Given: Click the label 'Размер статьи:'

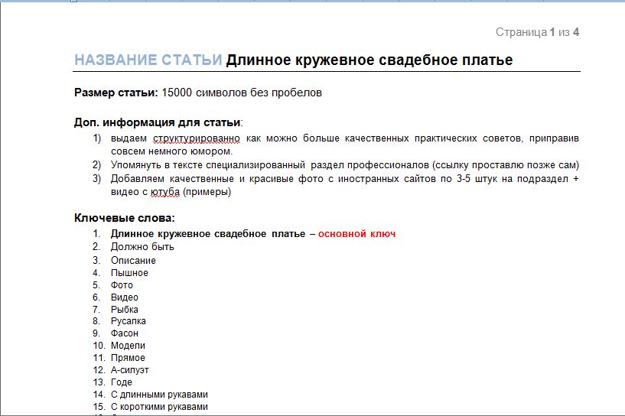Looking at the screenshot, I should (x=116, y=93).
